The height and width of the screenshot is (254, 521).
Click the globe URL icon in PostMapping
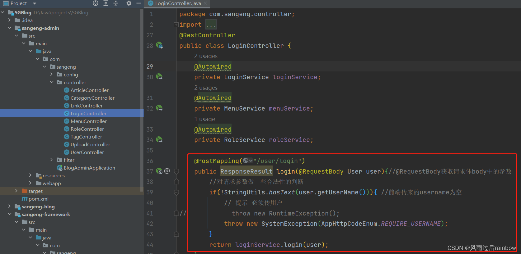[x=246, y=161]
